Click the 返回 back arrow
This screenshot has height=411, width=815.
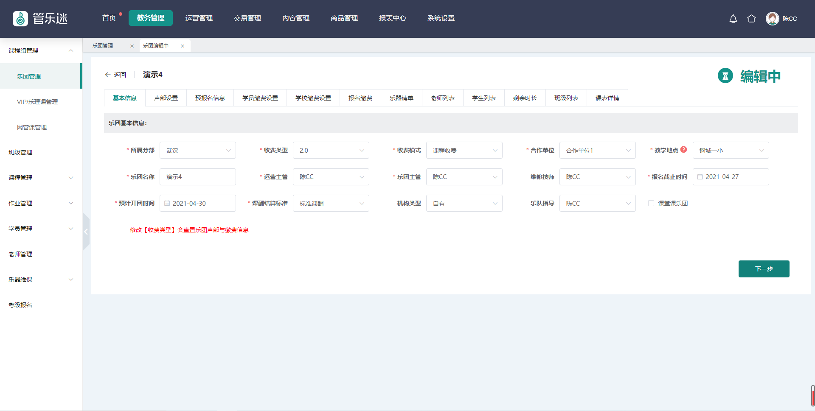tap(108, 75)
